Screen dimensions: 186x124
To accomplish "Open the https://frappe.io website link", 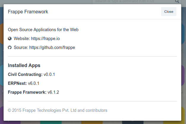I will coord(45,39).
